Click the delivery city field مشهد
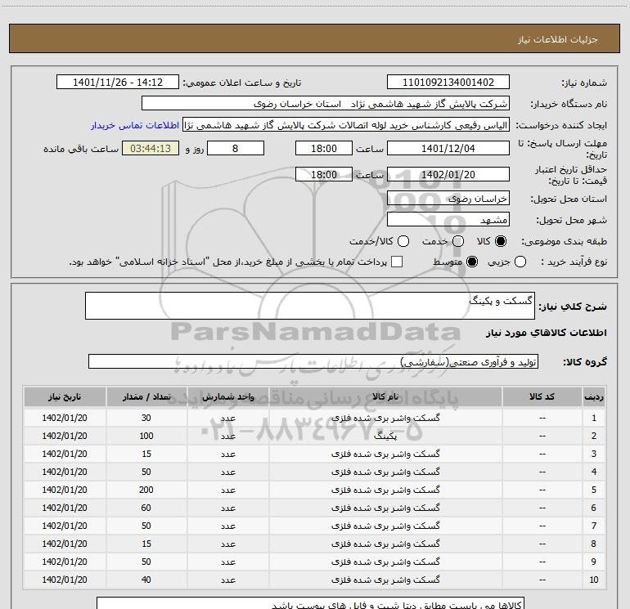 (x=448, y=220)
